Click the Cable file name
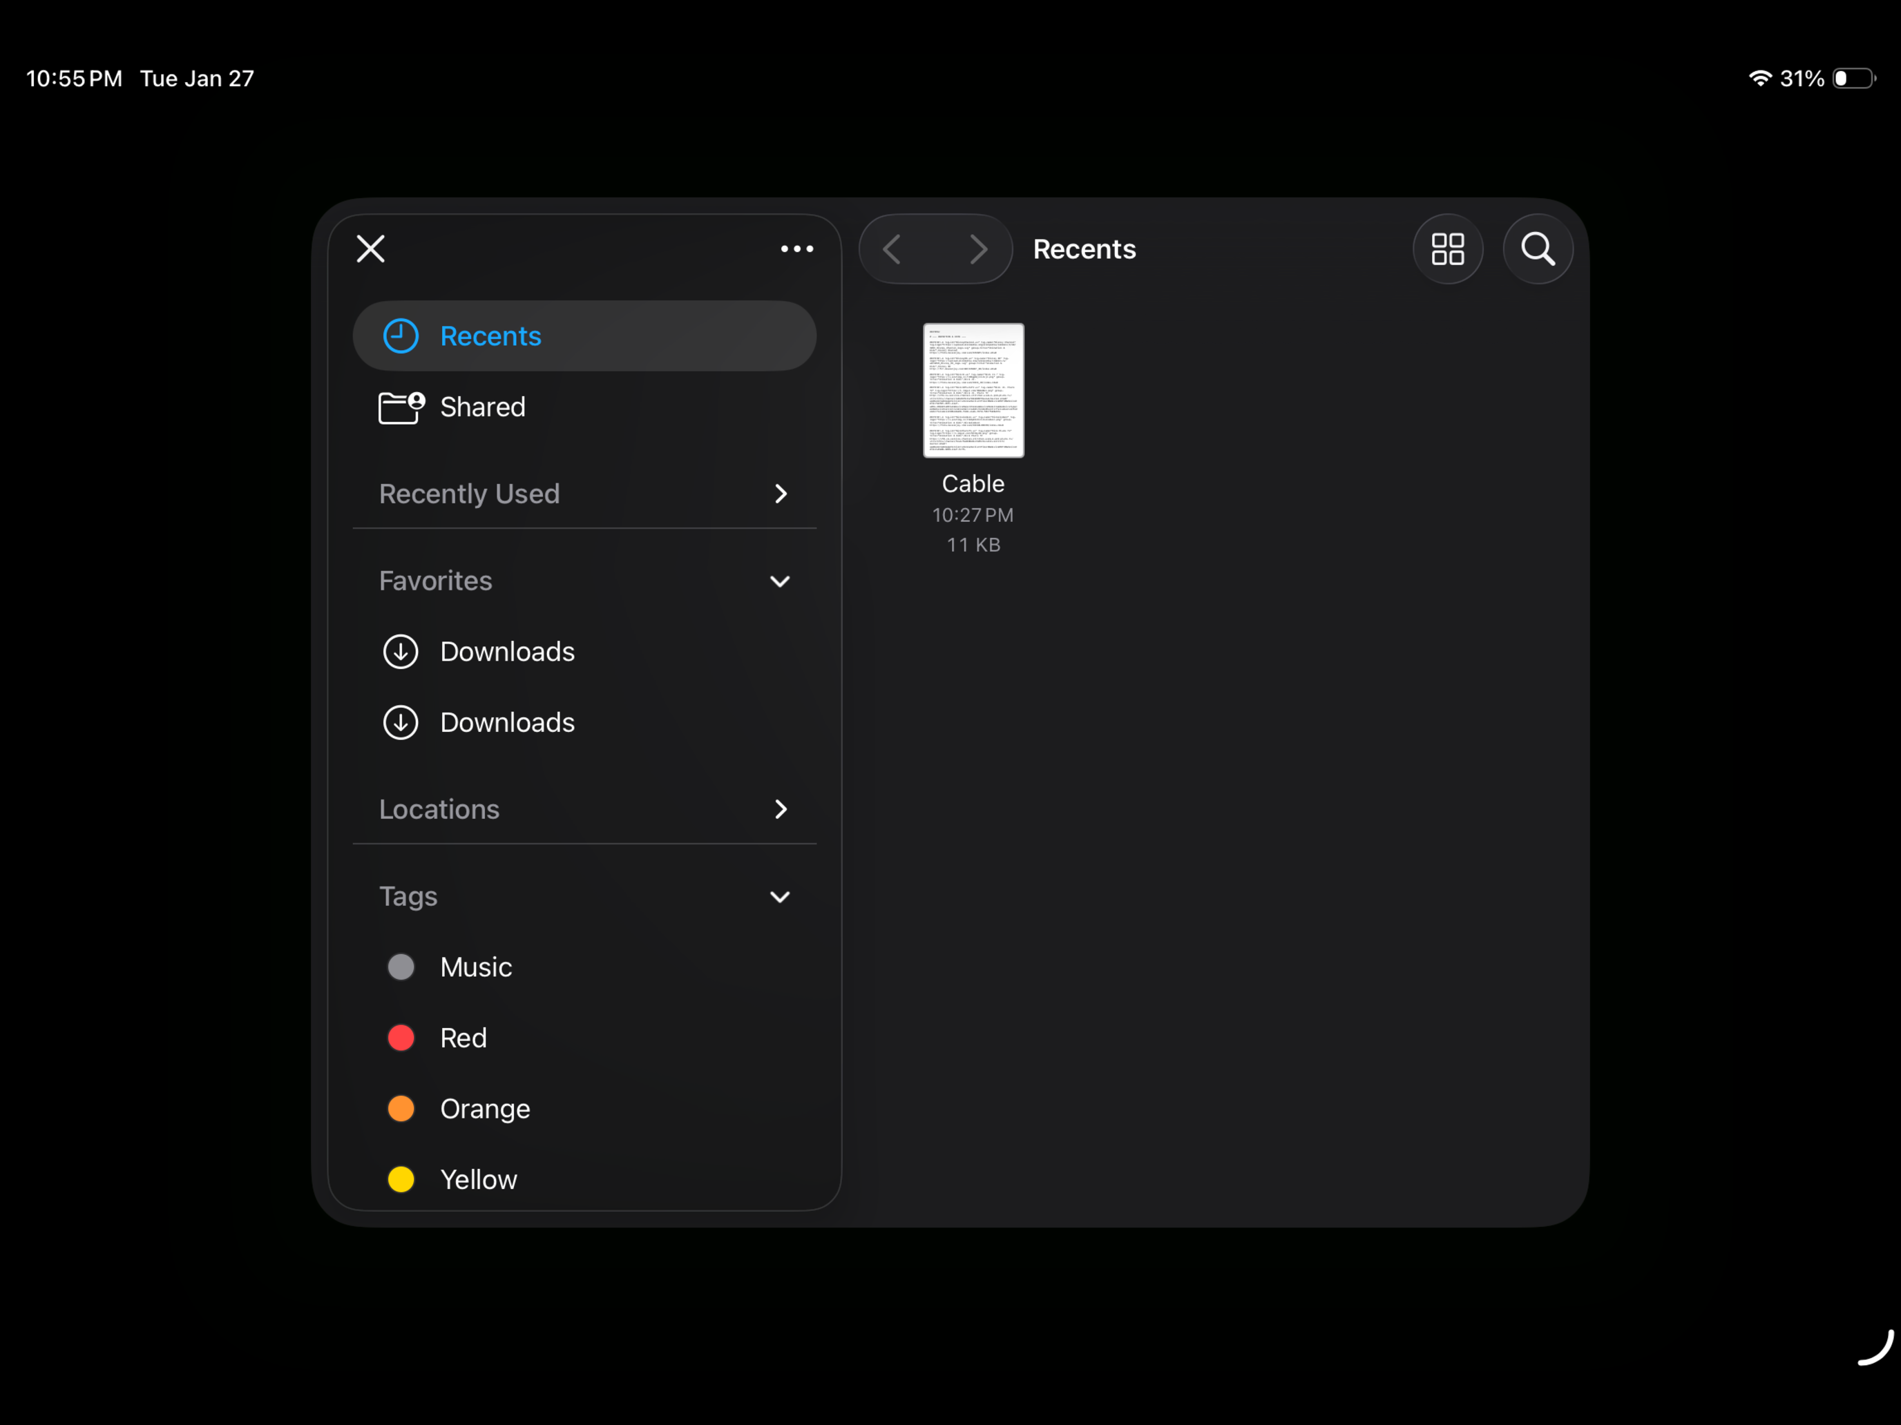The height and width of the screenshot is (1425, 1901). [x=973, y=483]
